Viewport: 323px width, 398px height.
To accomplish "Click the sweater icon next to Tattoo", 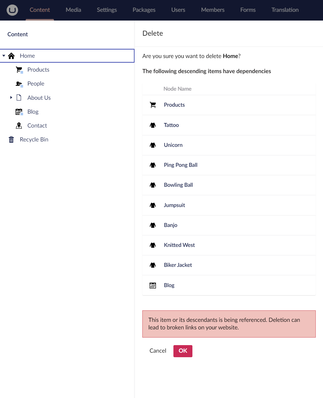I will pos(153,125).
